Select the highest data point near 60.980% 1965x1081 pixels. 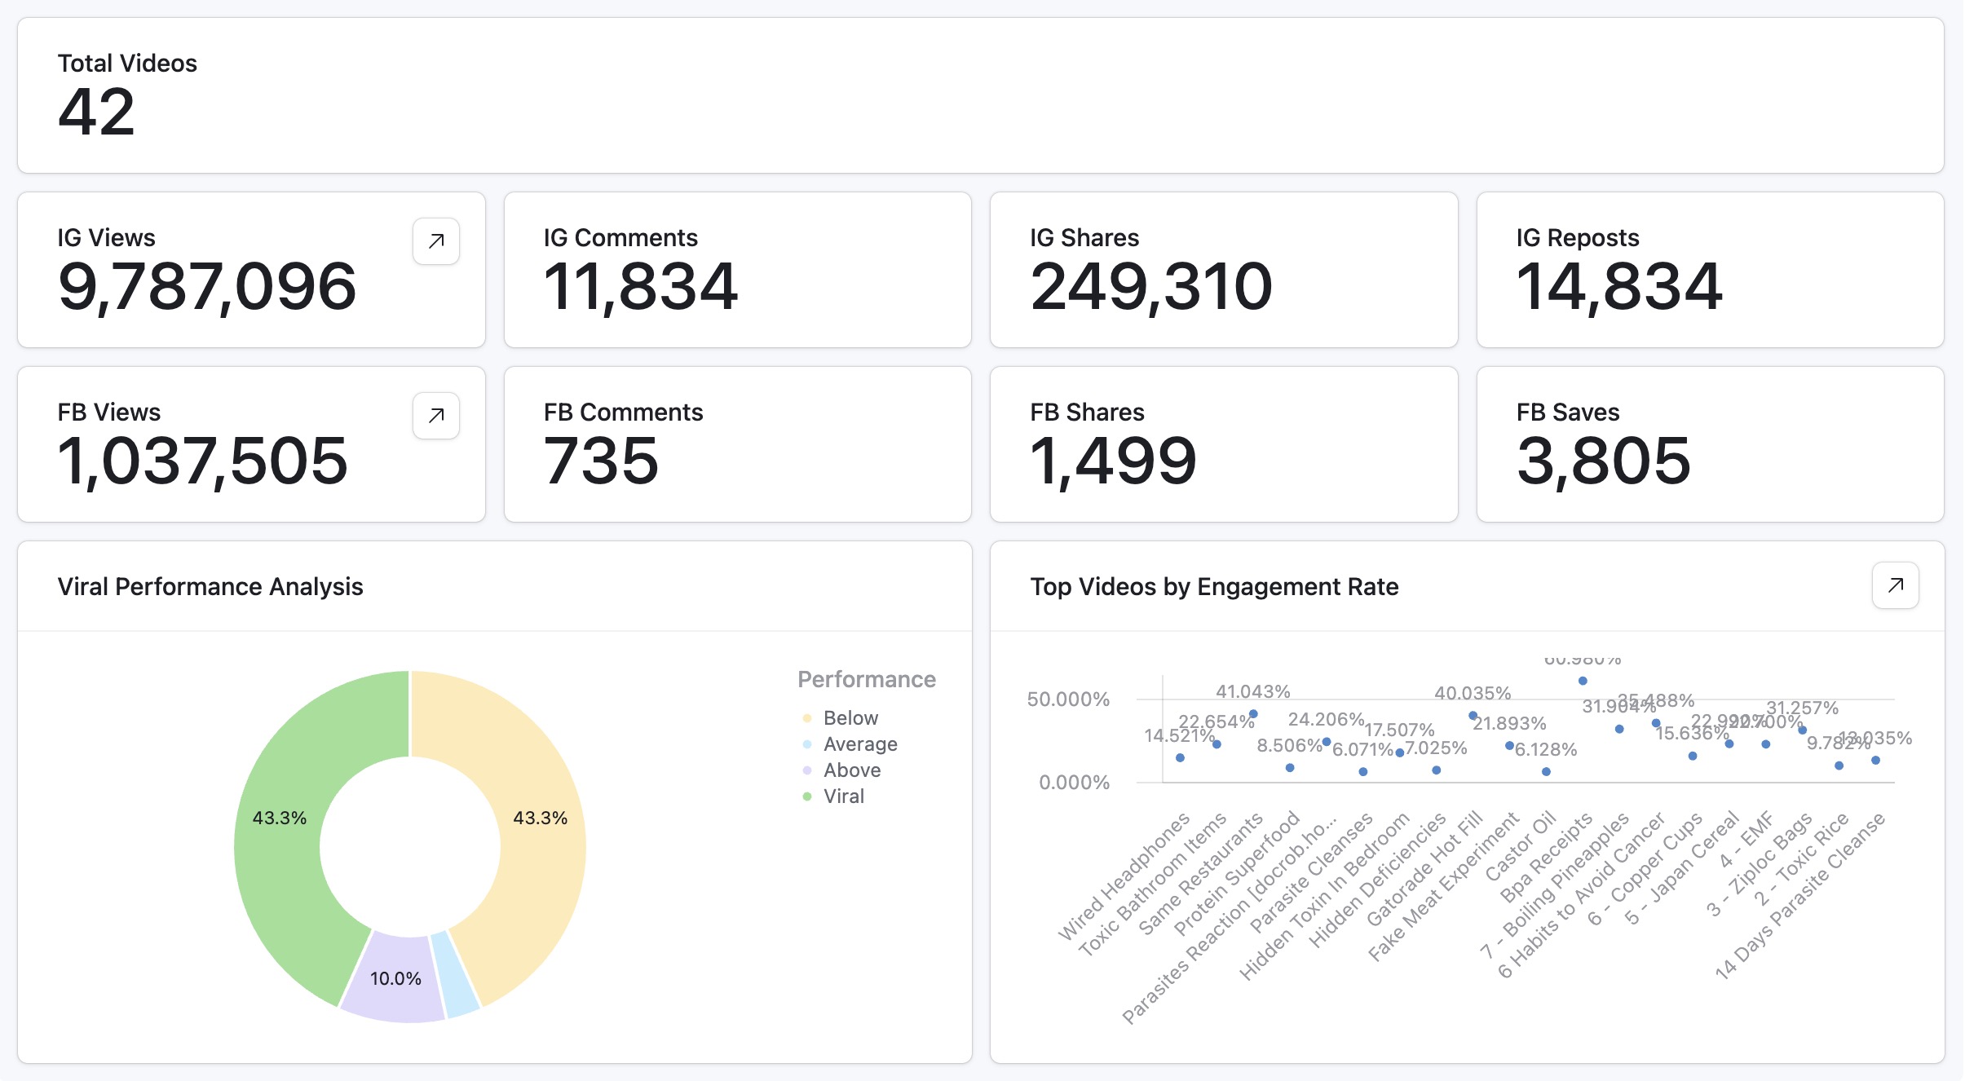(x=1582, y=682)
